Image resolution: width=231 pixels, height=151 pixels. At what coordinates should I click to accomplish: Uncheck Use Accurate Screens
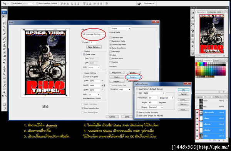point(137,112)
